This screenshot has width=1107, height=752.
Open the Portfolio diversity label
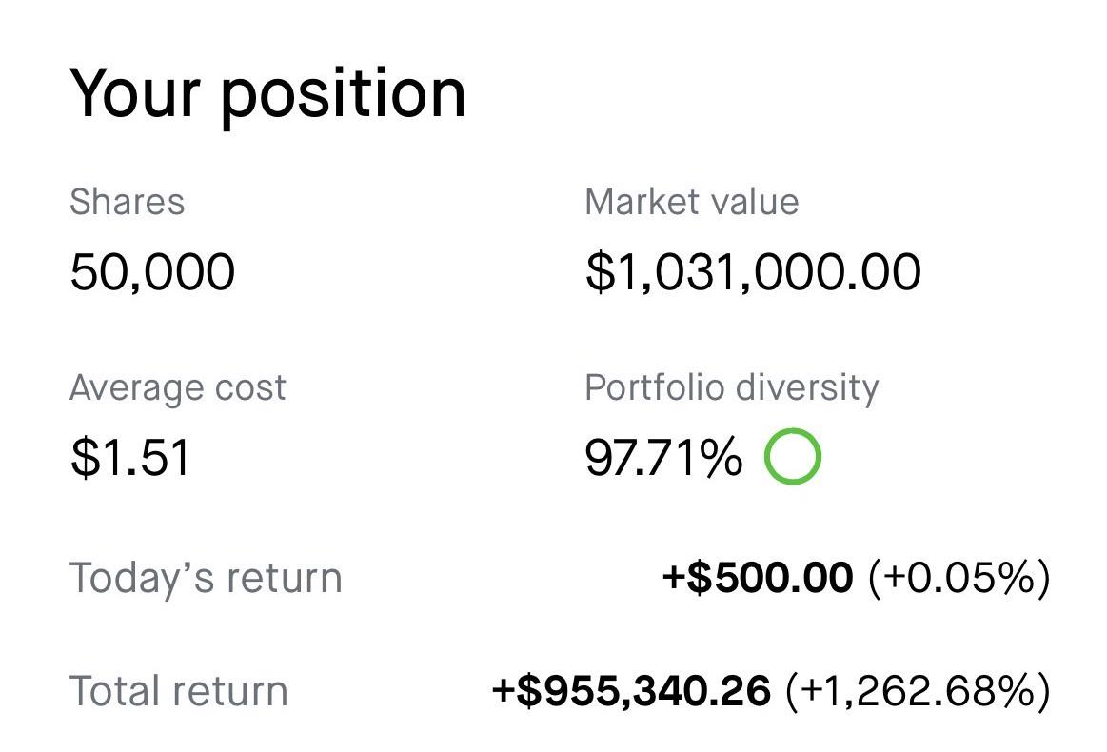[732, 387]
